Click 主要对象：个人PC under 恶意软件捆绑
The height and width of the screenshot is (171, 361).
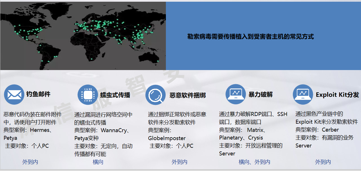[x=172, y=146]
